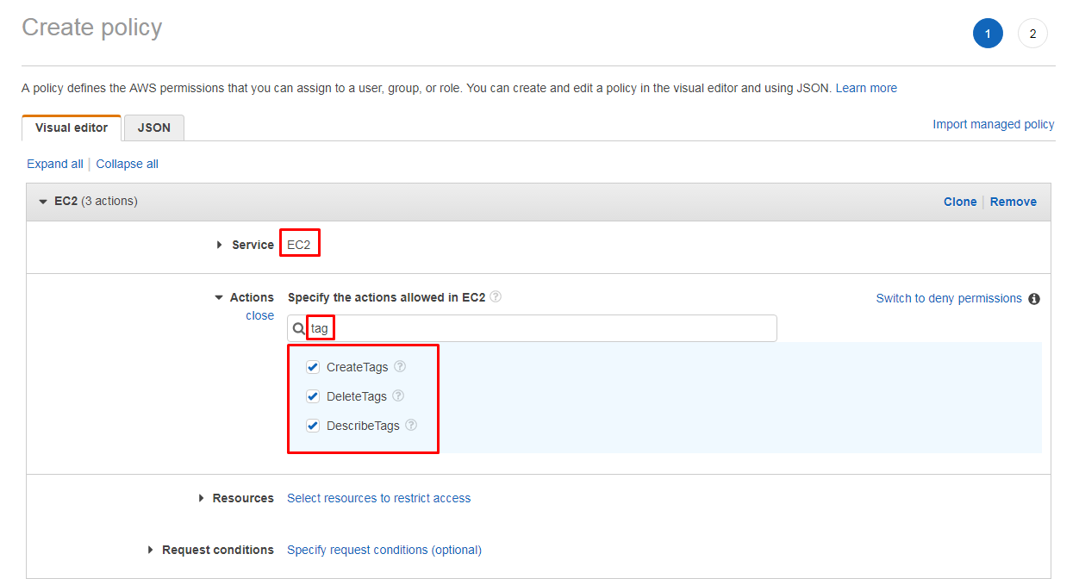Viewport: 1079px width, 579px height.
Task: Click help icon next to DescribeTags
Action: pyautogui.click(x=411, y=425)
